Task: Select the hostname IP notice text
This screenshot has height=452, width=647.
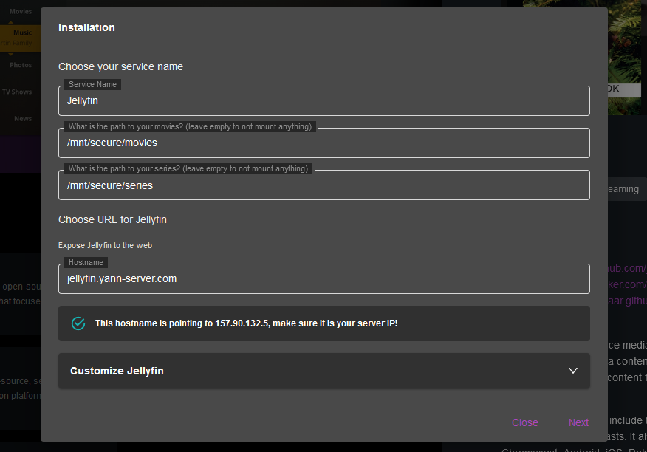Action: pos(247,323)
